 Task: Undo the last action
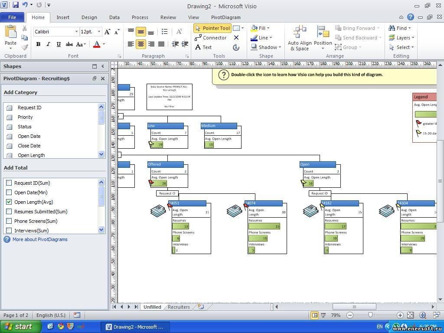25,5
